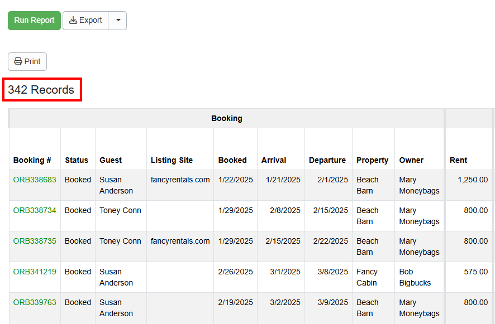Screen dimensions: 495x324
Task: Click Booked status in ORB341219 row
Action: 78,272
